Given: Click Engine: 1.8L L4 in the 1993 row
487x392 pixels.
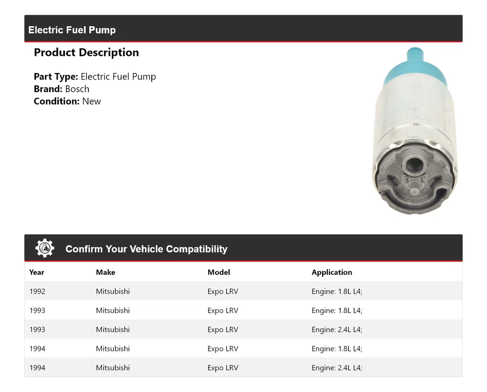Looking at the screenshot, I should coord(337,310).
